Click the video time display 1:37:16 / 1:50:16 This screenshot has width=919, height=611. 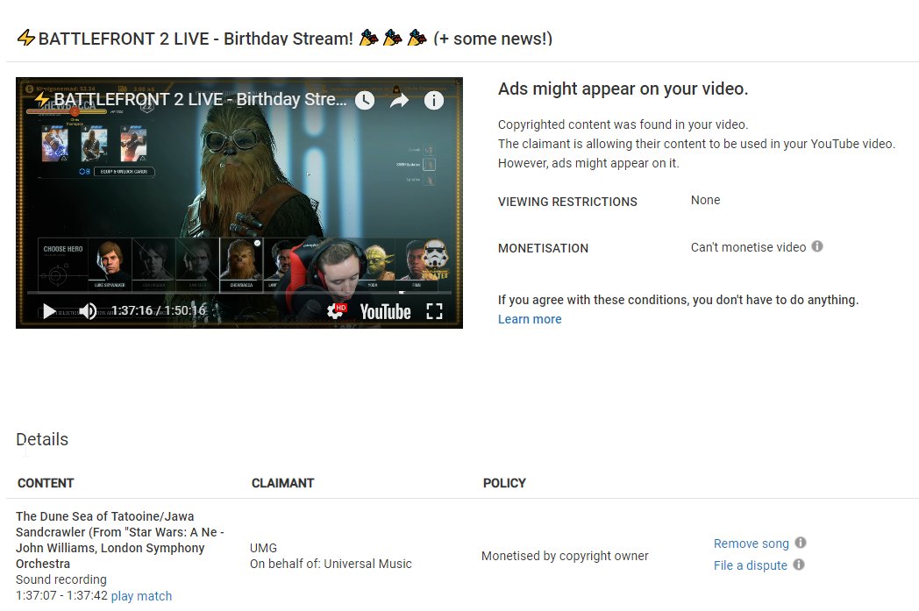[x=158, y=310]
